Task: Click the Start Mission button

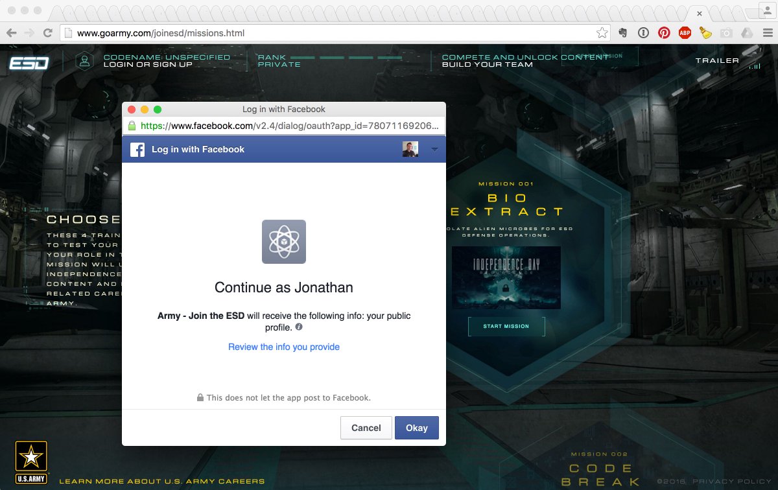Action: pyautogui.click(x=506, y=326)
